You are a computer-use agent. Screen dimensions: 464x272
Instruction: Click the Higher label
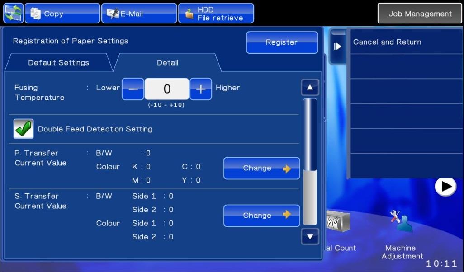[x=227, y=88]
